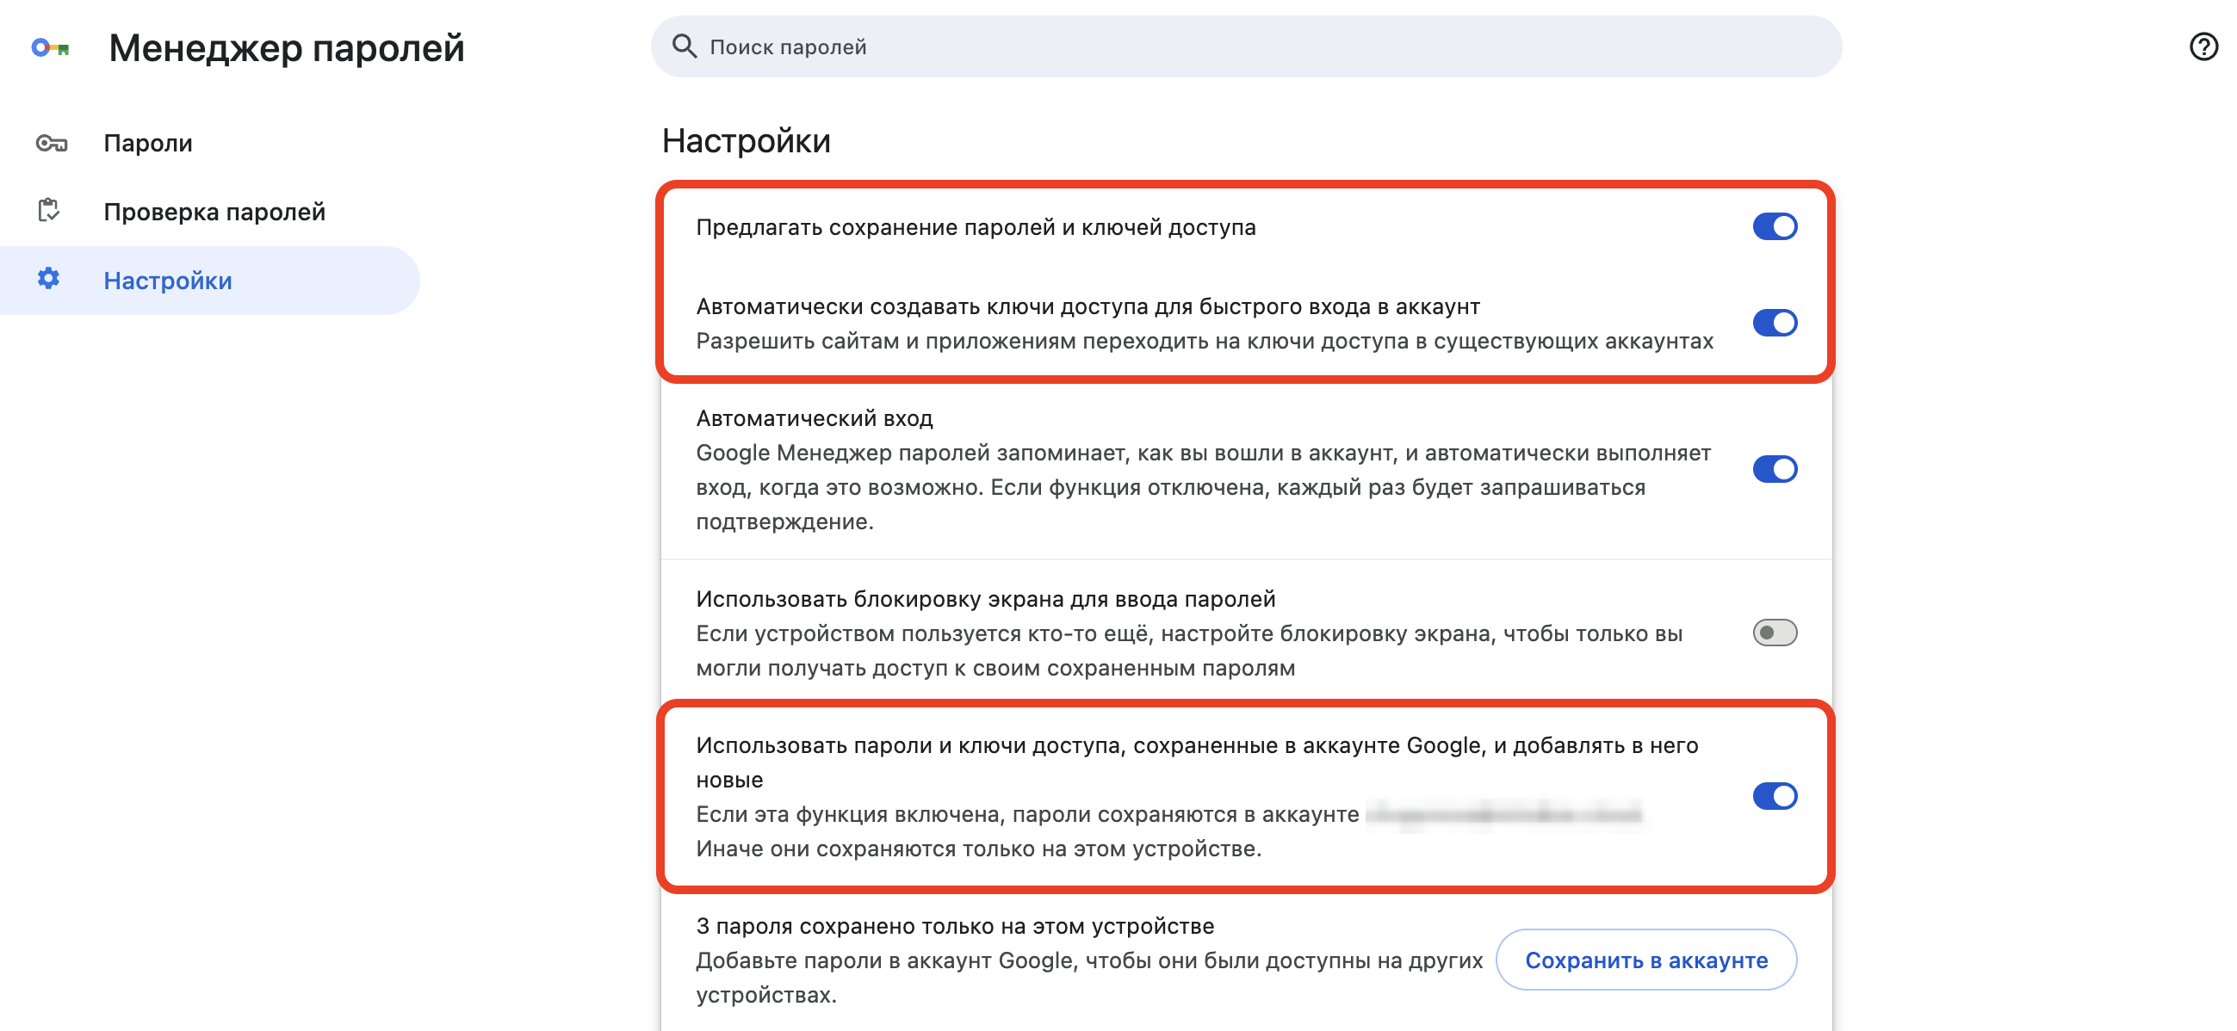Screen dimensions: 2237x1031
Task: Click the Использовать блокировку экрана setting text
Action: [x=985, y=598]
